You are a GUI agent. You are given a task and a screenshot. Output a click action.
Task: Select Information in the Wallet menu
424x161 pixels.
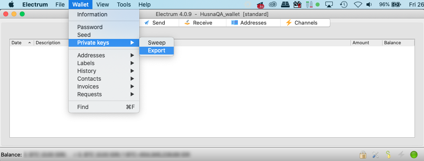point(104,15)
